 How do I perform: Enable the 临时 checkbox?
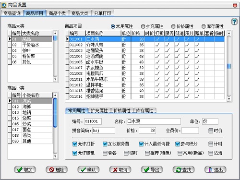tap(126, 153)
